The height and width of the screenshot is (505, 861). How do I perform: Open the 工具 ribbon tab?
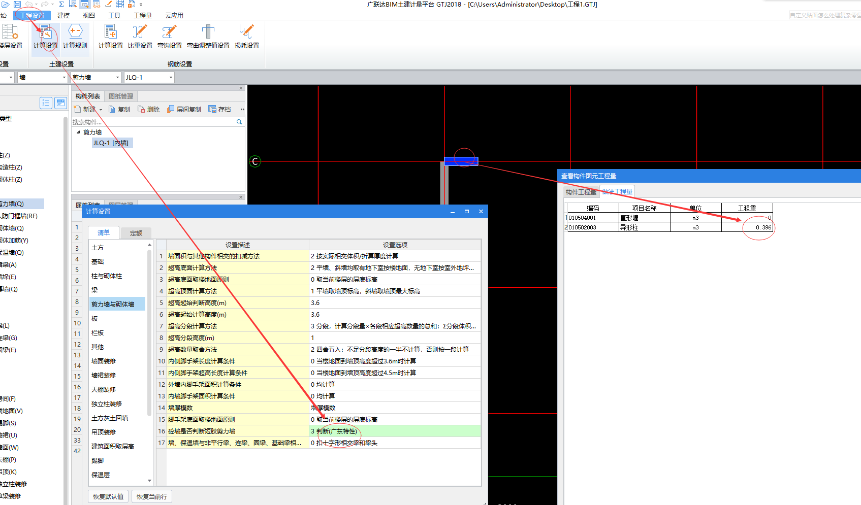[x=114, y=15]
